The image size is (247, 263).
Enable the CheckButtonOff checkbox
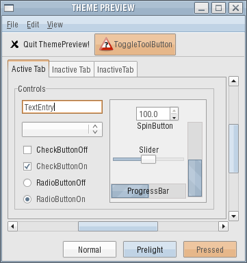(27, 150)
